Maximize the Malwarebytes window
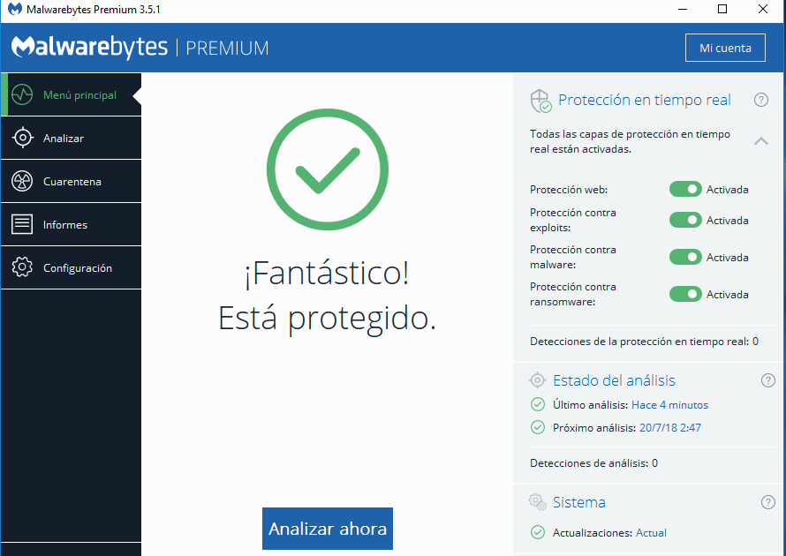Screen dimensions: 786x556 tap(722, 9)
